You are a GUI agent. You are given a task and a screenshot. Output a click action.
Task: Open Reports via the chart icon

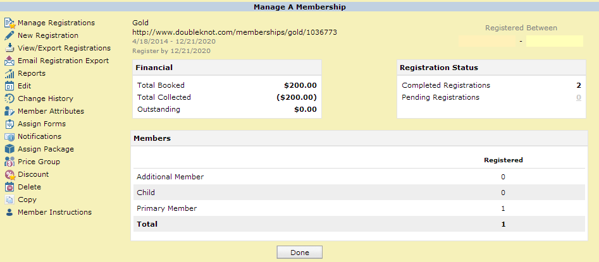point(9,74)
